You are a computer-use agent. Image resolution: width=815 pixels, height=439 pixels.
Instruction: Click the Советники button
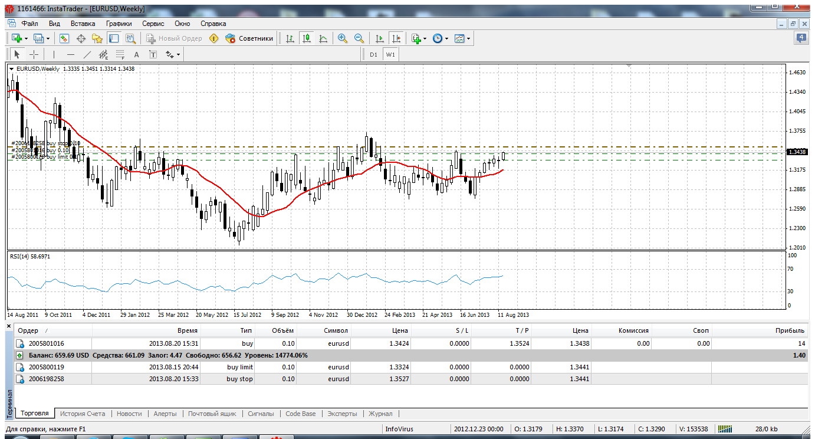[x=249, y=38]
